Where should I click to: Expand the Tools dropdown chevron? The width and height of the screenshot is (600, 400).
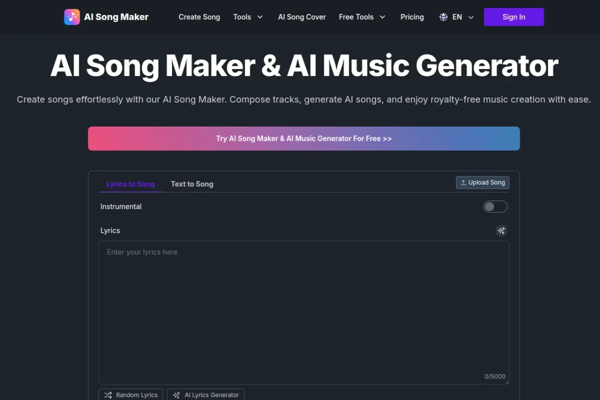pyautogui.click(x=260, y=17)
